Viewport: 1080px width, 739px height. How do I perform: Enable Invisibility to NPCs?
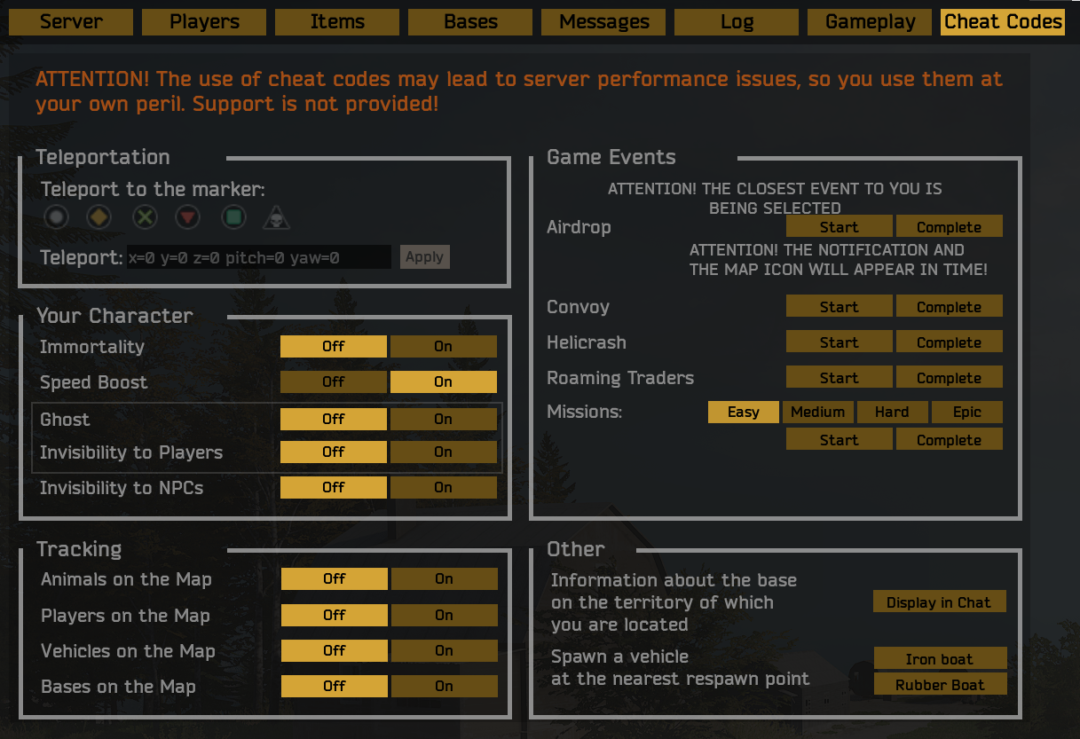coord(443,488)
